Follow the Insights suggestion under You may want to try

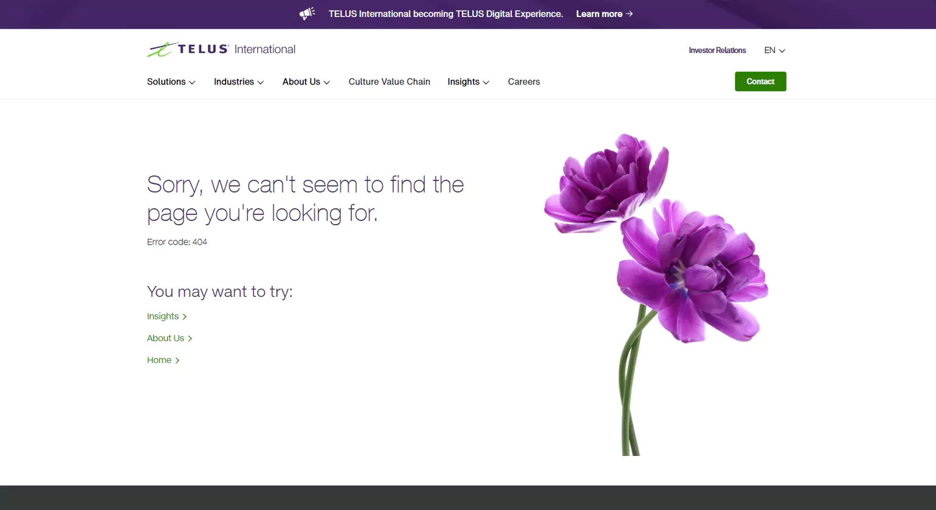162,316
